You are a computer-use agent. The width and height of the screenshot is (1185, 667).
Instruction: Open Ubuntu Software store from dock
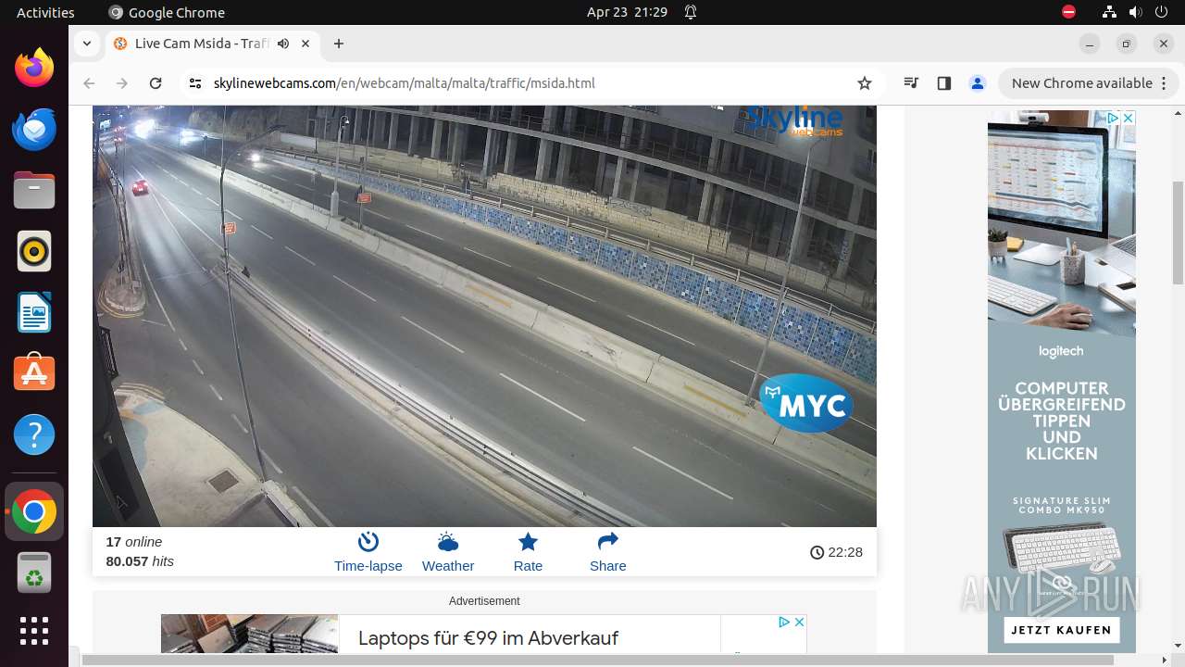[x=34, y=373]
